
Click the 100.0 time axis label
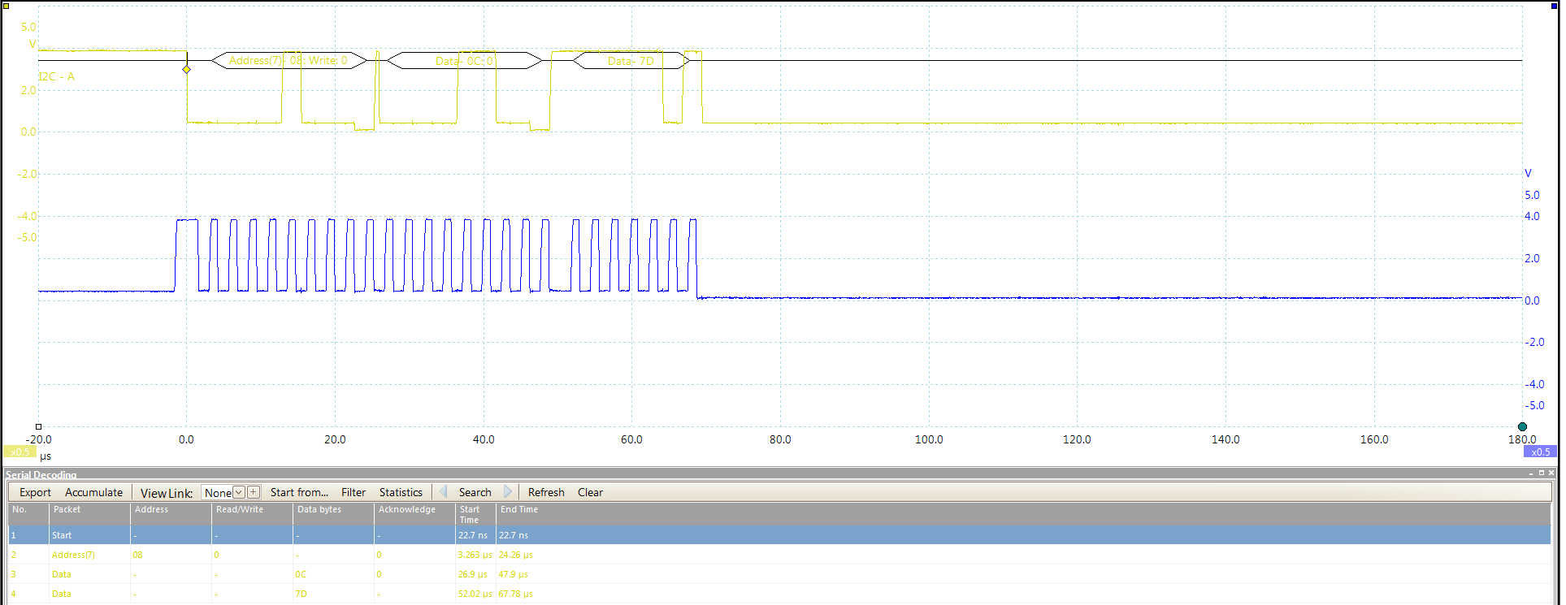[x=929, y=439]
